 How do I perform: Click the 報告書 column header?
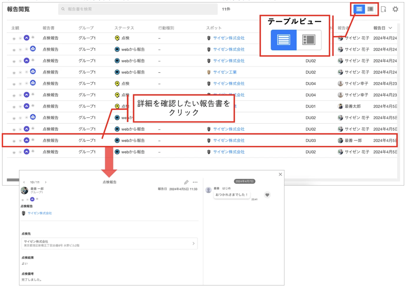[49, 28]
